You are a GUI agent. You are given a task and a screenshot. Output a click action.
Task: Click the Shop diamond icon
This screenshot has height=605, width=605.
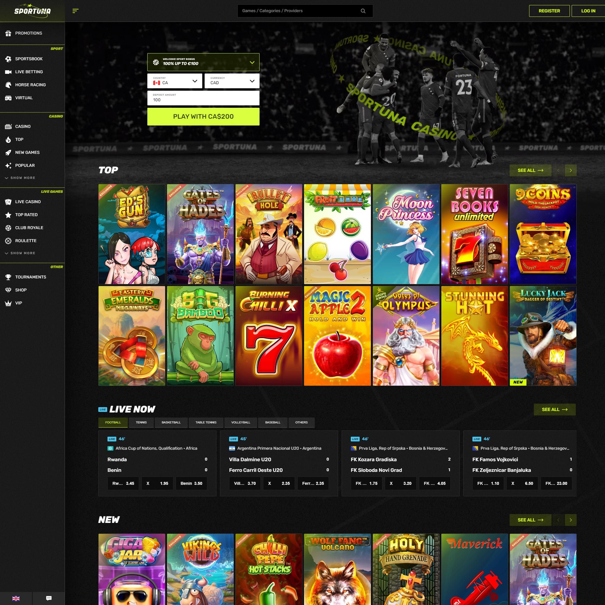[x=9, y=290]
